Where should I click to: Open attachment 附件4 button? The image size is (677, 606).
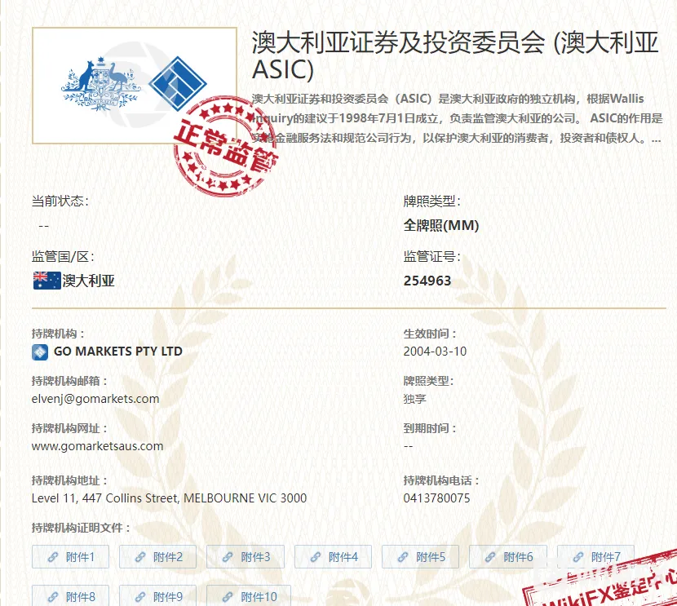point(333,557)
